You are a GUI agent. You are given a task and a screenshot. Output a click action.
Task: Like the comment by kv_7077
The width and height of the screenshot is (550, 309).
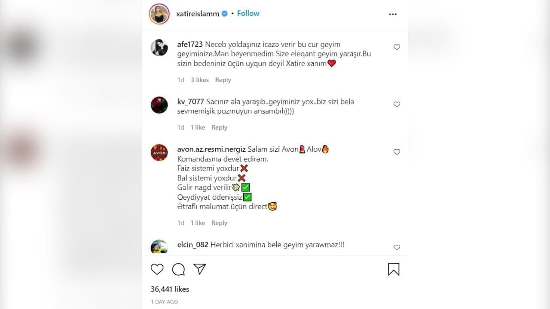click(x=397, y=105)
